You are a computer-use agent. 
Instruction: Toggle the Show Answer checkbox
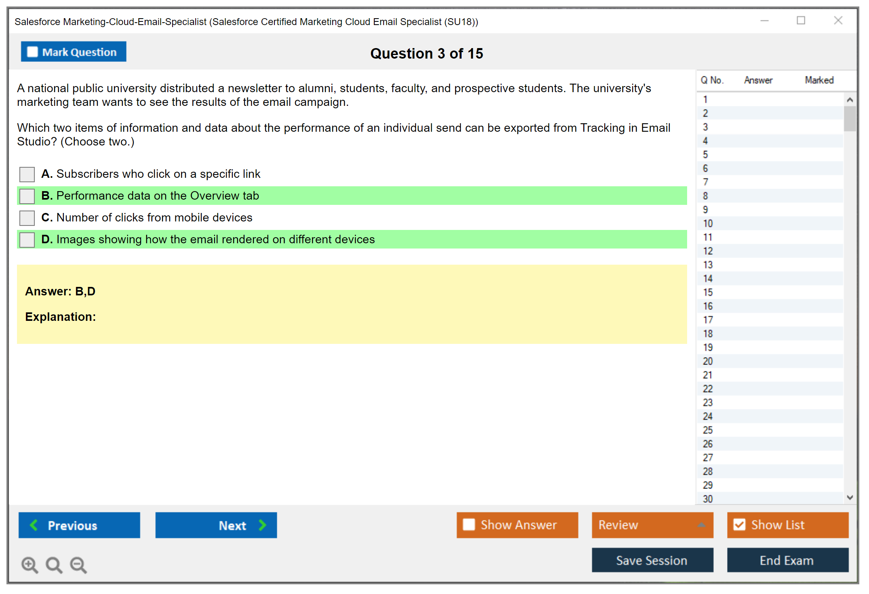(469, 524)
